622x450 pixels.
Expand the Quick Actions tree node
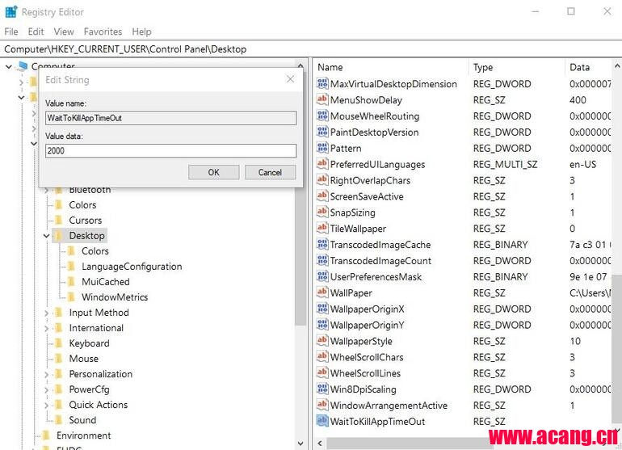click(46, 405)
